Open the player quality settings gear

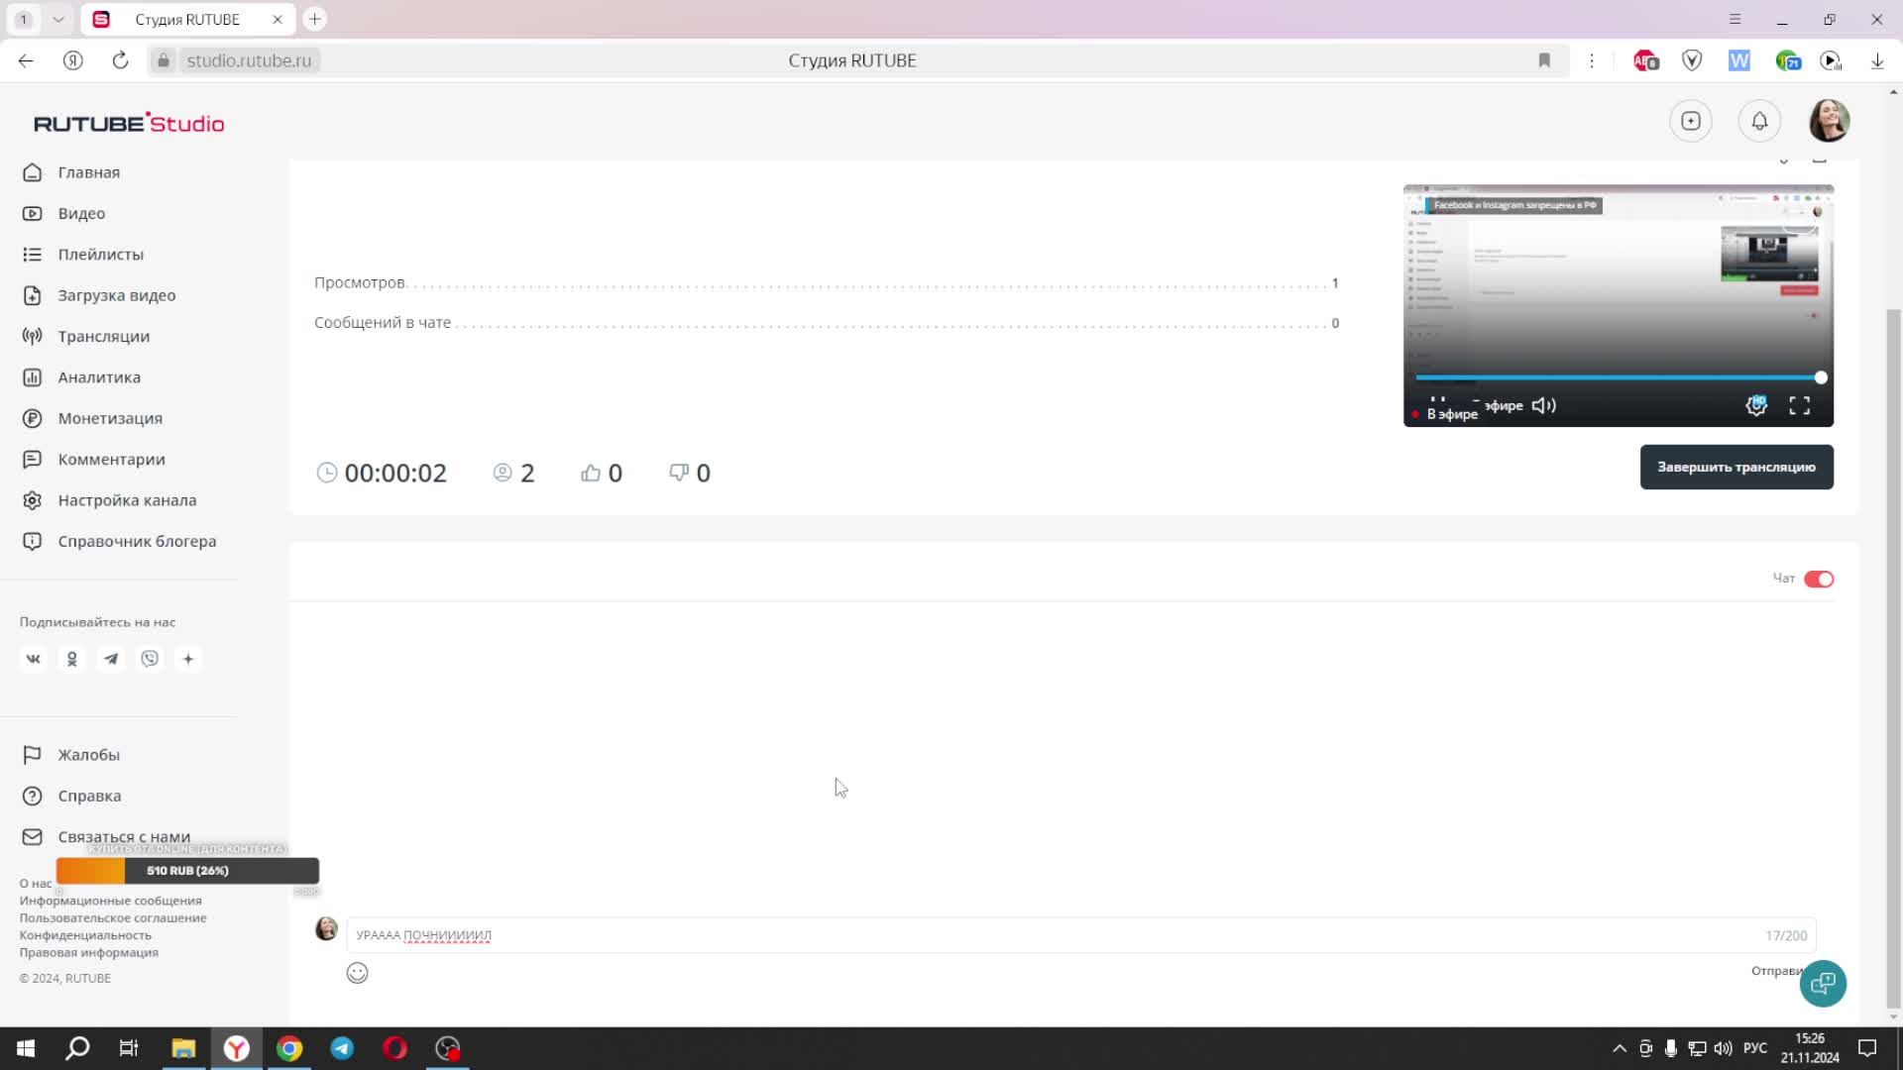(x=1756, y=405)
